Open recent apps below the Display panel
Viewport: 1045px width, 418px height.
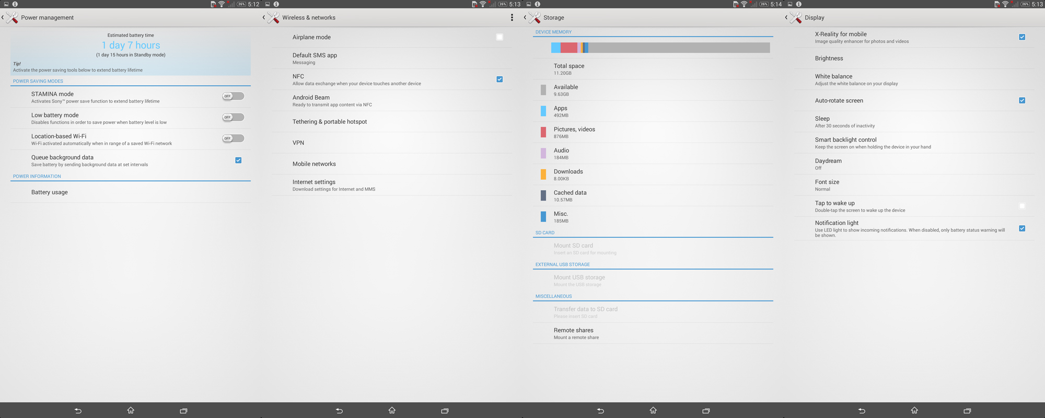point(967,411)
